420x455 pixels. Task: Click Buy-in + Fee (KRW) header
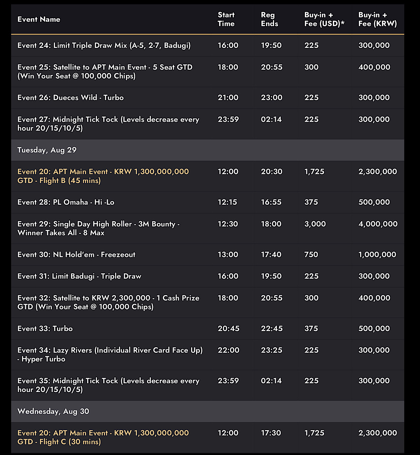(378, 19)
